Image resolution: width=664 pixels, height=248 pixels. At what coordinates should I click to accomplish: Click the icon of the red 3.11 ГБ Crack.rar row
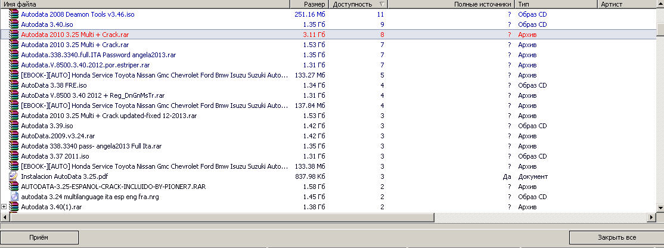[14, 35]
